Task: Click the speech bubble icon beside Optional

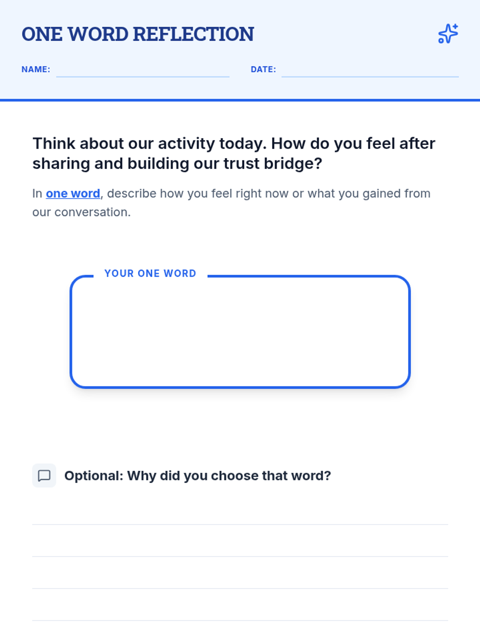Action: (x=44, y=476)
